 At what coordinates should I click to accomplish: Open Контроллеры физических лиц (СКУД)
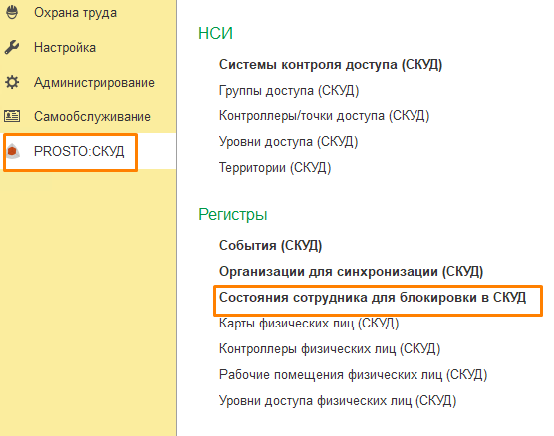(x=330, y=348)
